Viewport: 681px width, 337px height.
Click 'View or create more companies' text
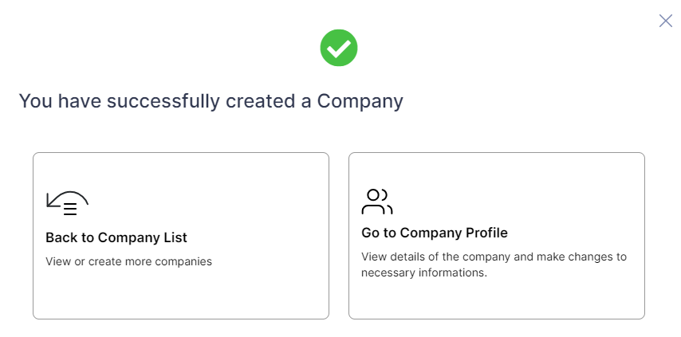tap(128, 261)
